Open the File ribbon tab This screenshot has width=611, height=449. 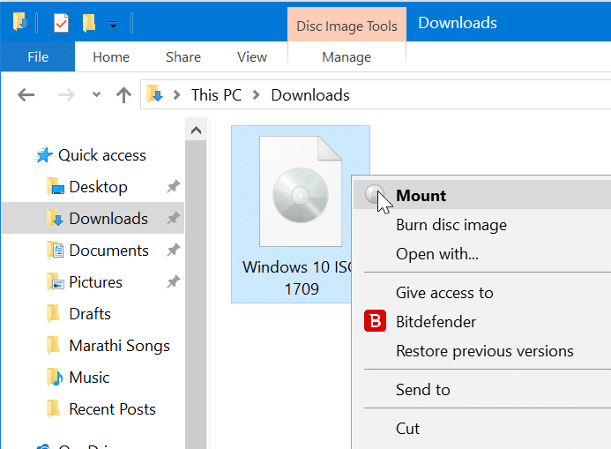38,57
